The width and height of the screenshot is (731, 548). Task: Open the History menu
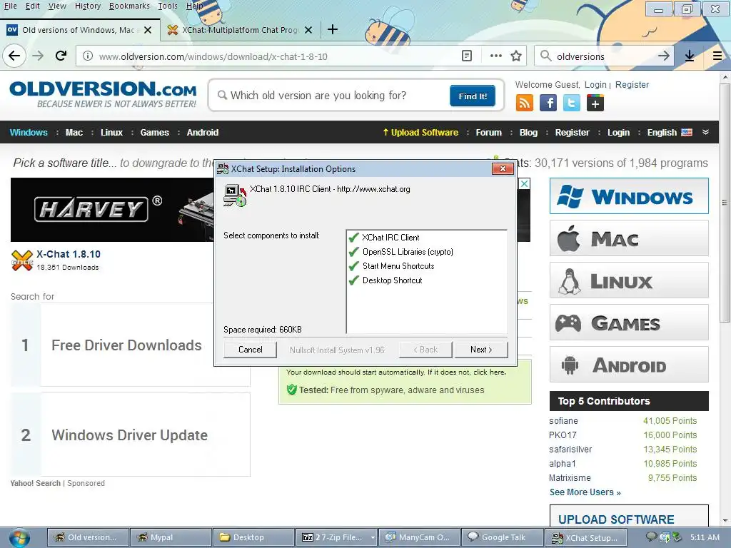[x=88, y=6]
